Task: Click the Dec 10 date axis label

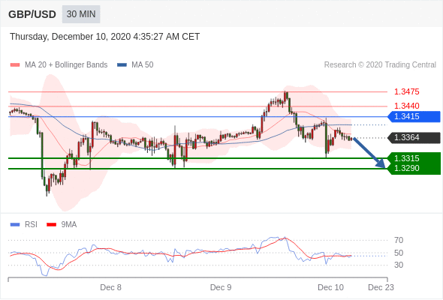Action: pyautogui.click(x=330, y=287)
